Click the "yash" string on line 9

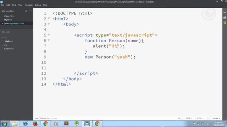point(122,57)
